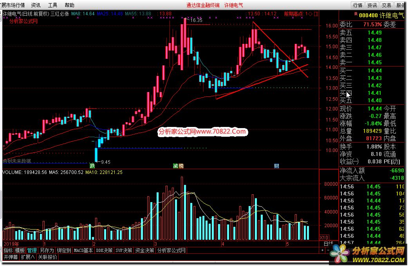Open the 帮助 menu
Viewport: 408px width, 266px height.
point(69,5)
